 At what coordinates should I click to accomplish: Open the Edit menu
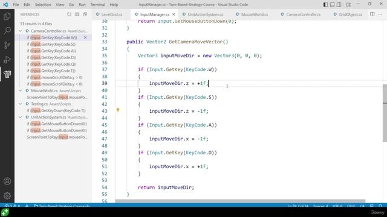pos(27,4)
